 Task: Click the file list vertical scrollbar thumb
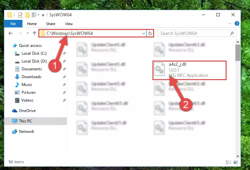(238, 53)
